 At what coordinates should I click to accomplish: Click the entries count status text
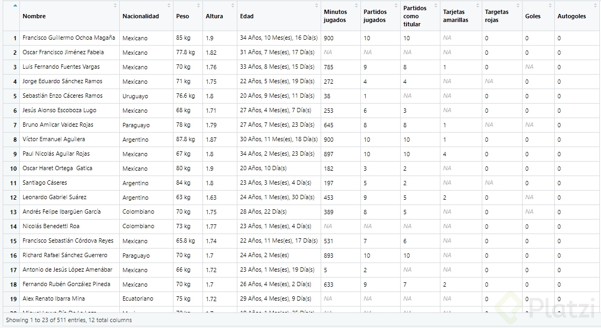69,320
